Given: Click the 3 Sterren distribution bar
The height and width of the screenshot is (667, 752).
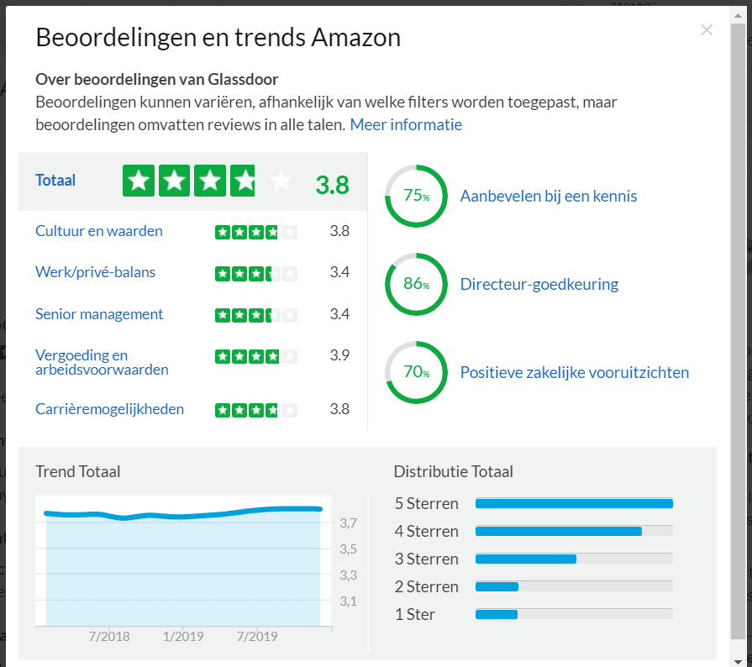Looking at the screenshot, I should click(574, 559).
